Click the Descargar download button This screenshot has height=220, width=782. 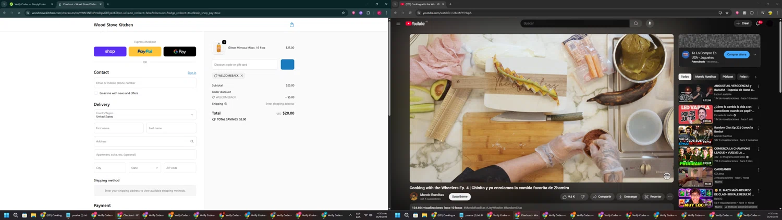coord(628,197)
